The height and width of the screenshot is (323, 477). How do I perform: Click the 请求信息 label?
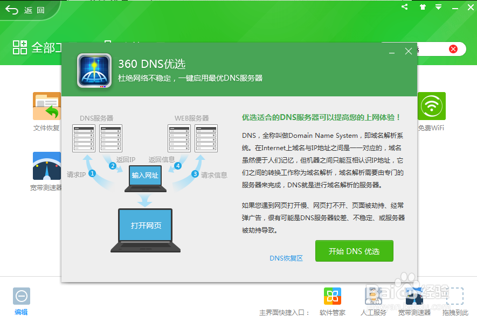click(x=214, y=175)
